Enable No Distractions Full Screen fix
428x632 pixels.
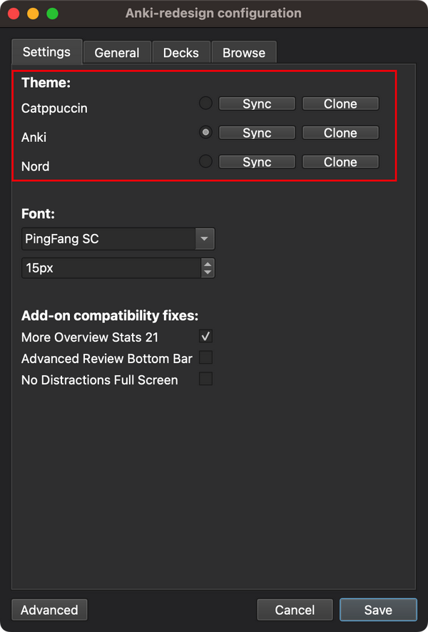coord(205,379)
